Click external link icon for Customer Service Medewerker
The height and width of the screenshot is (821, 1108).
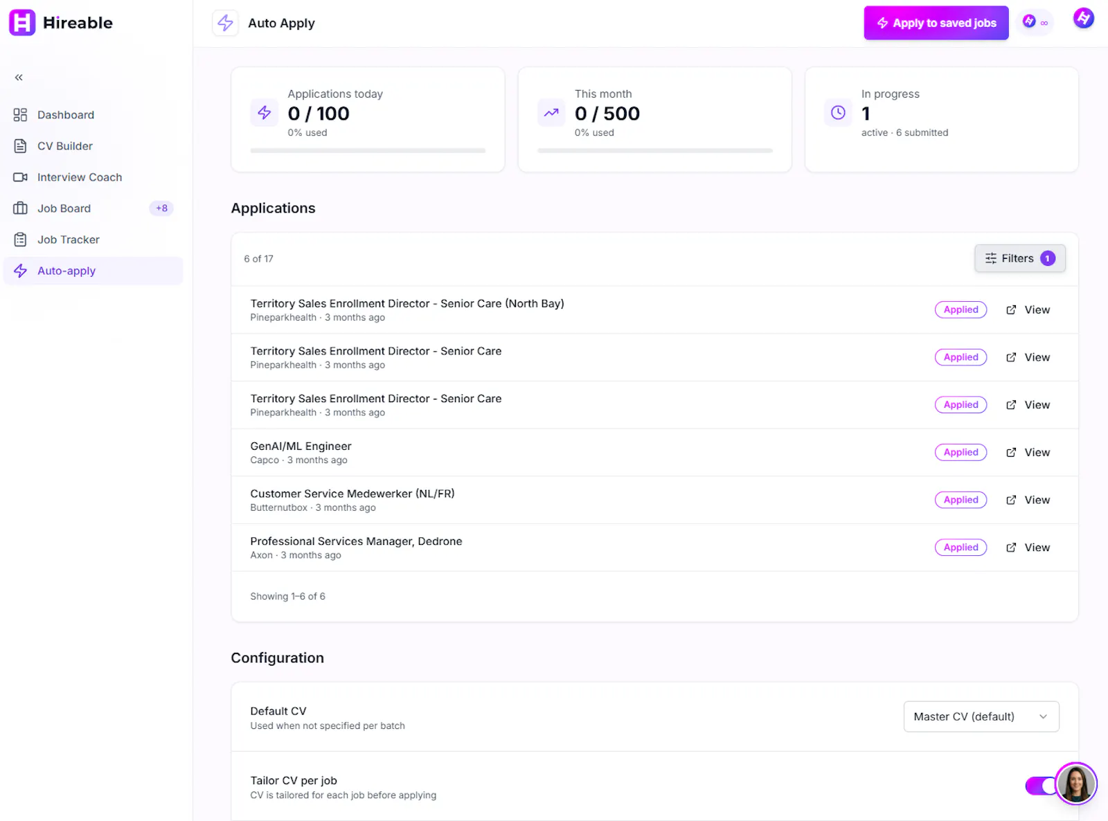[1011, 500]
